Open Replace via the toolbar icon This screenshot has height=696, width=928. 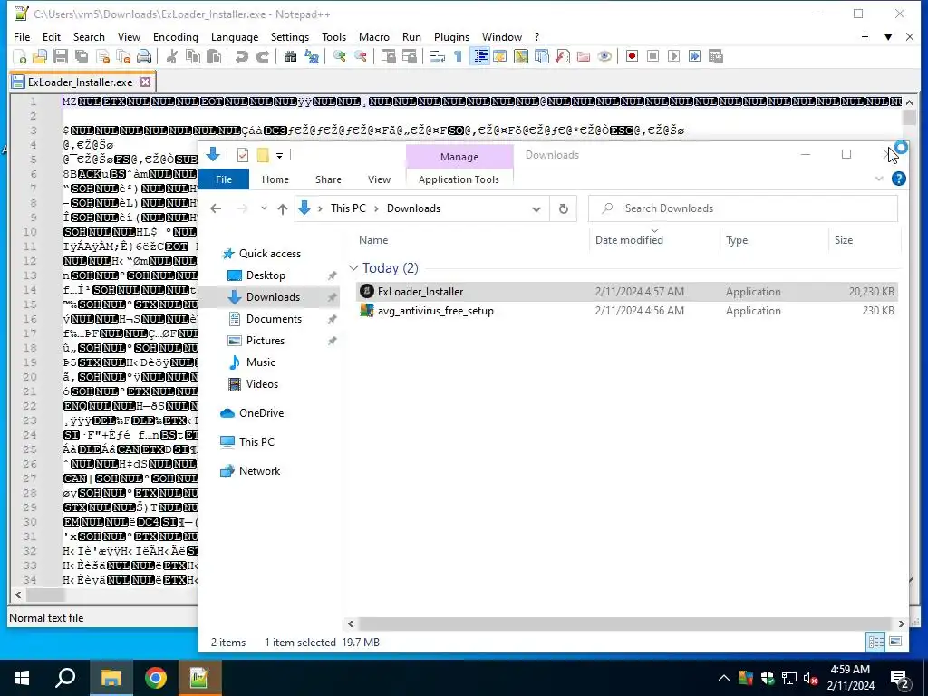click(x=312, y=57)
